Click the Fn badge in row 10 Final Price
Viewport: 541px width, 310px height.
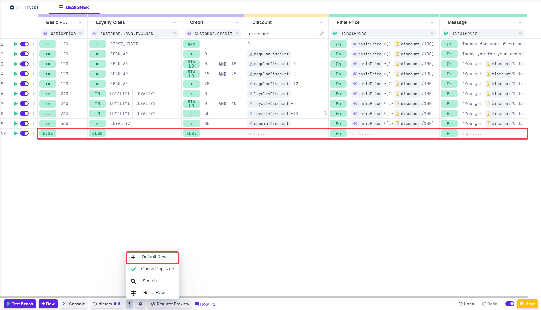338,134
